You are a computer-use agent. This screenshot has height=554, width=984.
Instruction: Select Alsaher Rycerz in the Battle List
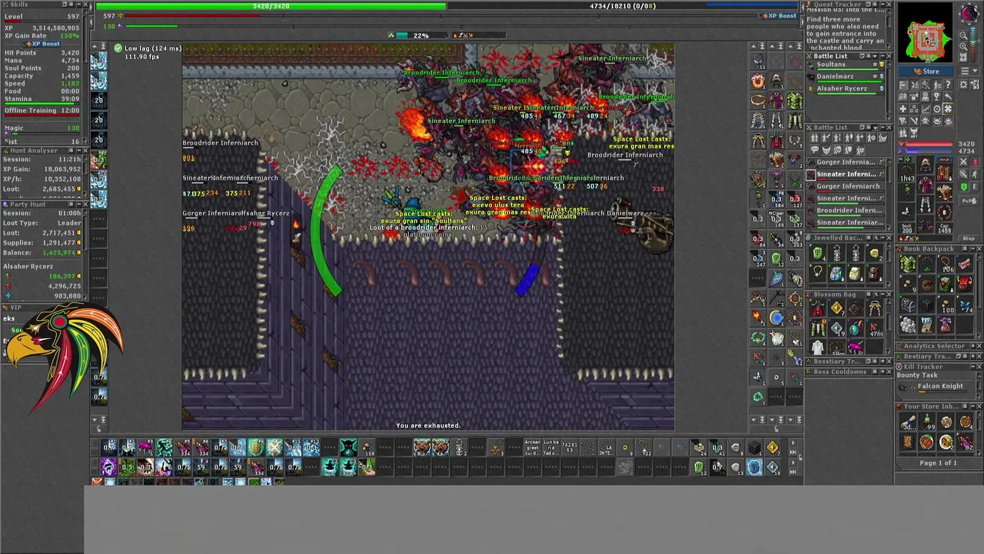846,89
